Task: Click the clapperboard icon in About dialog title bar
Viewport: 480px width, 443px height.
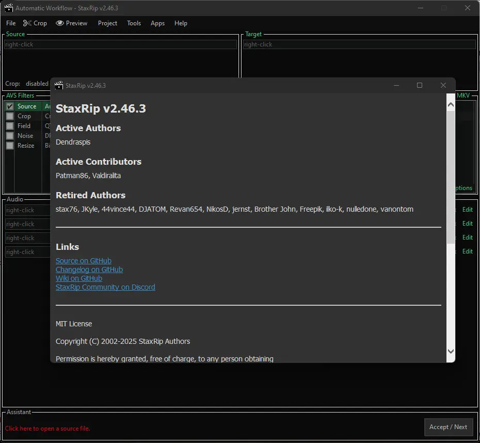Action: 59,85
